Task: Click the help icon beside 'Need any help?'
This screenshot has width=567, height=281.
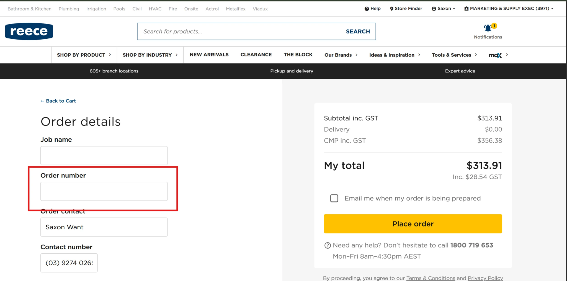Action: click(328, 246)
